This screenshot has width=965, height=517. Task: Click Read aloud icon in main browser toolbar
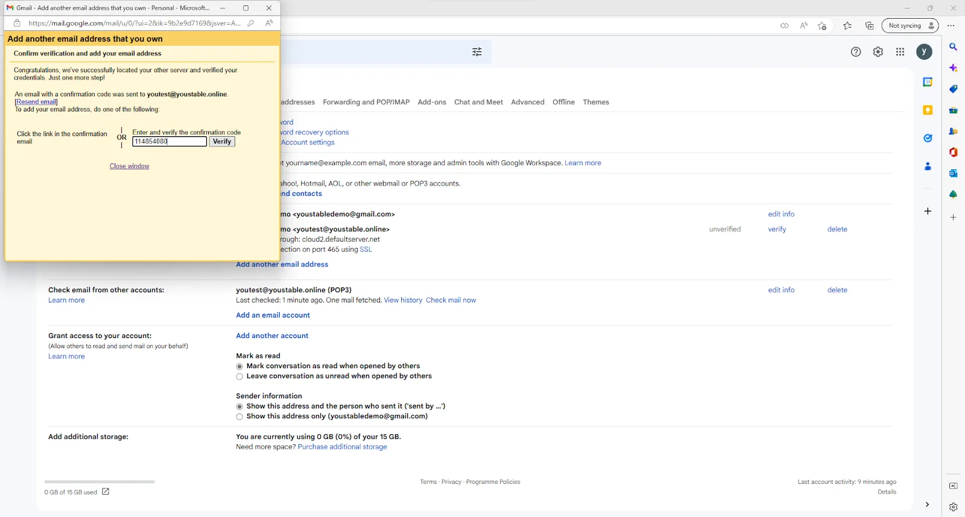pyautogui.click(x=804, y=25)
